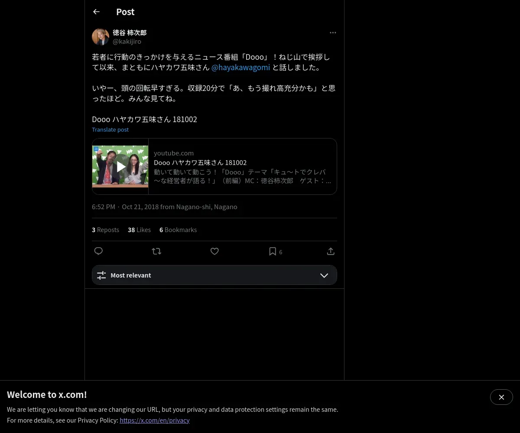Viewport: 520px width, 433px height.
Task: Click the post line Dooo ハヤカワ五味さん 181002
Action: coord(144,120)
